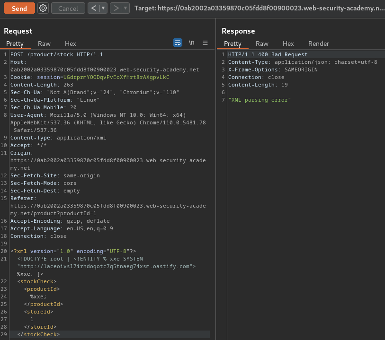The width and height of the screenshot is (385, 340).
Task: Click the Response panel heading
Action: point(238,31)
